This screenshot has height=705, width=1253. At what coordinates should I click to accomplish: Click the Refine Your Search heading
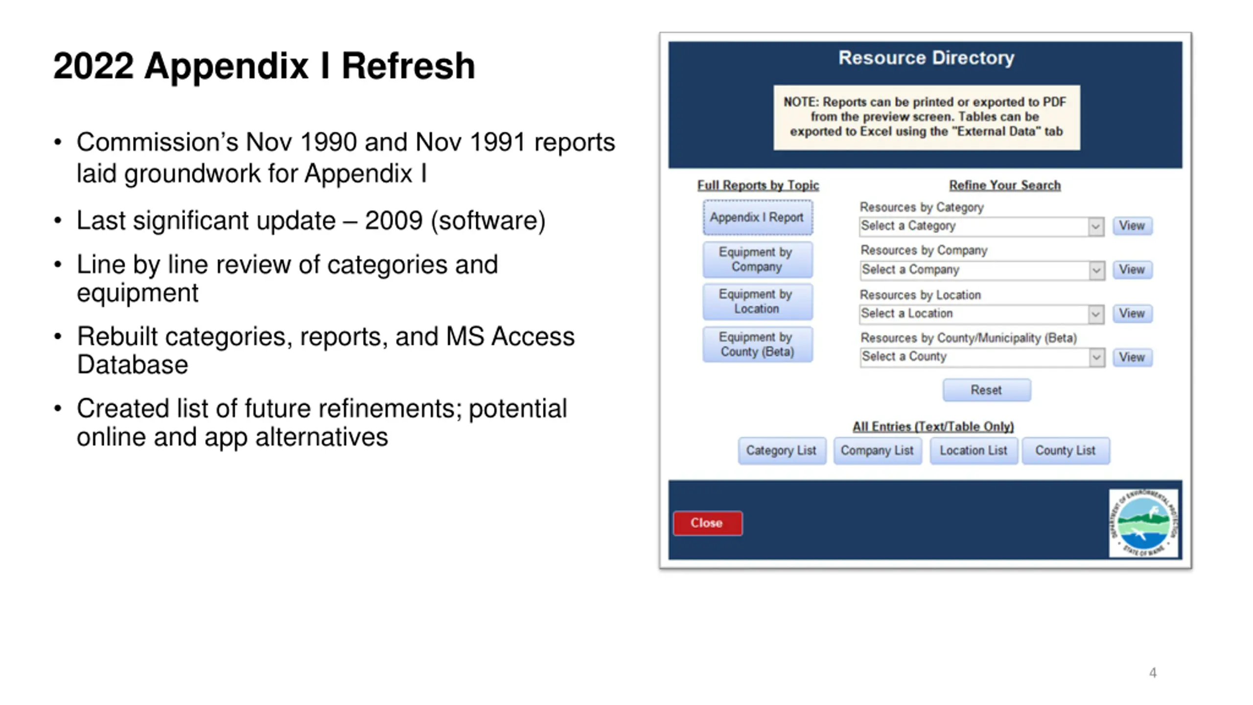(x=1005, y=186)
